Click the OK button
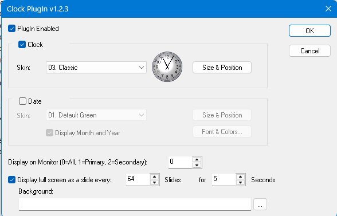This screenshot has height=216, width=337. coord(309,30)
